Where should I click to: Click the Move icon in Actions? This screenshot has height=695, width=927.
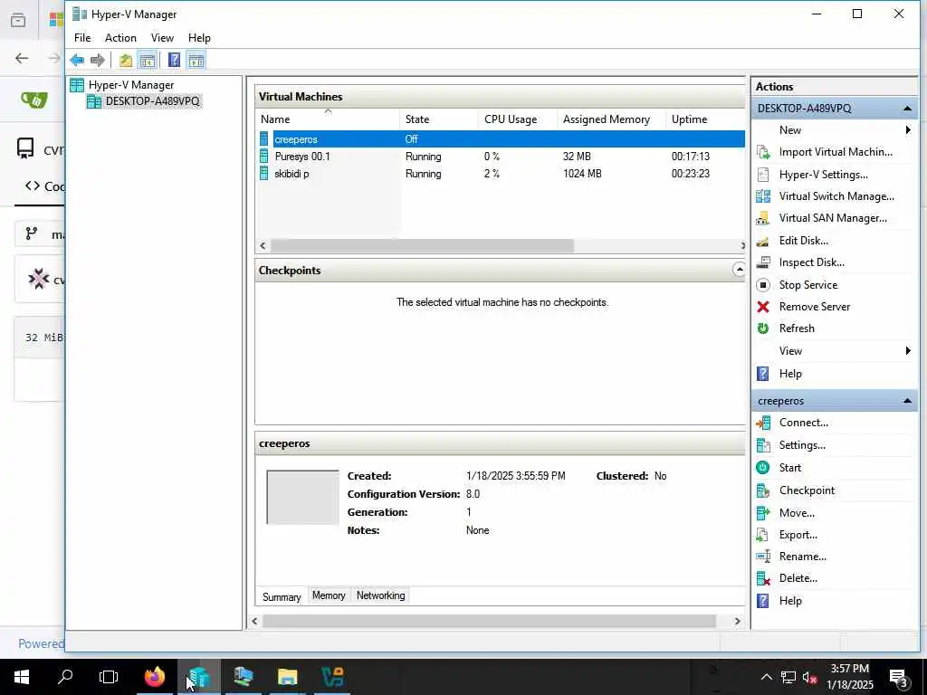point(763,513)
